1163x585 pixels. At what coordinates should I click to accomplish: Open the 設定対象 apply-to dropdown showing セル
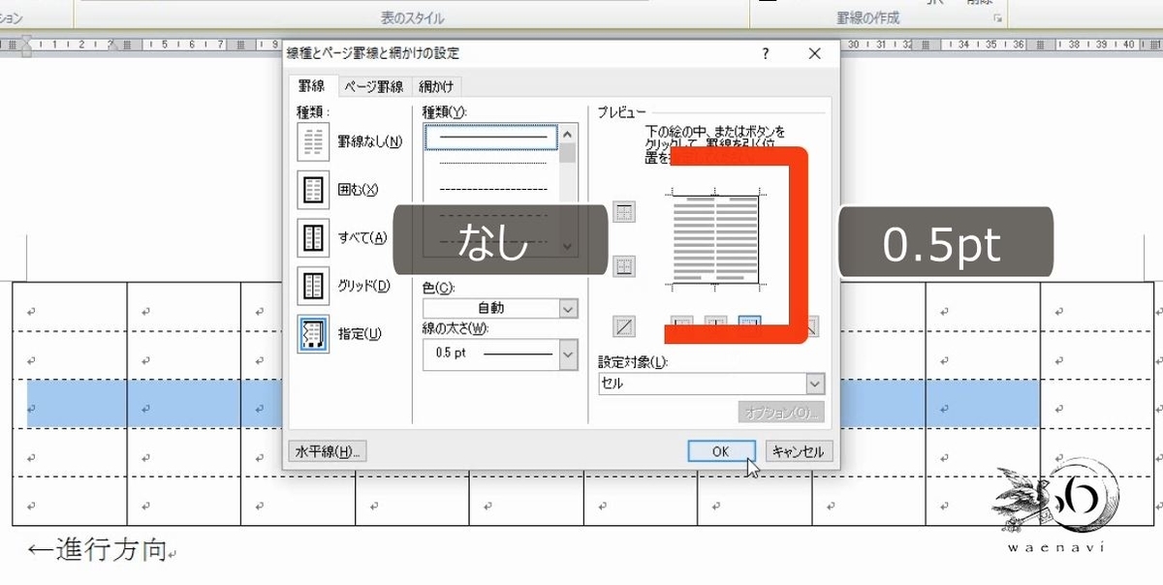point(817,384)
